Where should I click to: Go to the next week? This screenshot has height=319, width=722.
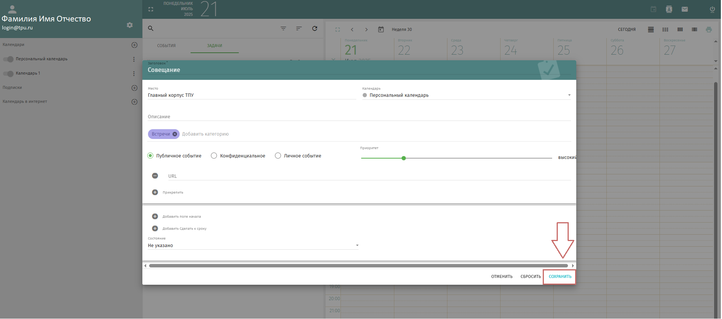(366, 29)
